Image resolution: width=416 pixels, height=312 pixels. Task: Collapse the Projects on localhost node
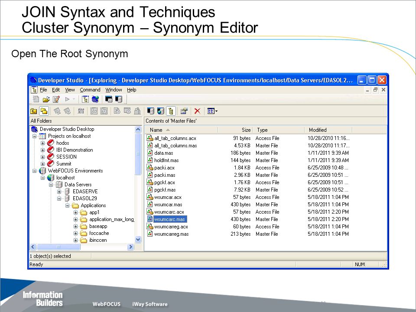34,136
